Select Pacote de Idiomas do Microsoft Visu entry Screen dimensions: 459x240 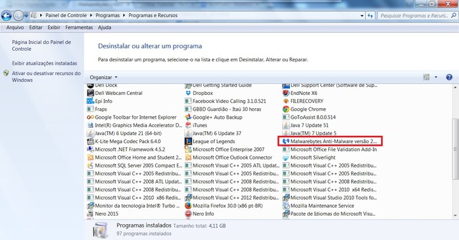click(329, 214)
